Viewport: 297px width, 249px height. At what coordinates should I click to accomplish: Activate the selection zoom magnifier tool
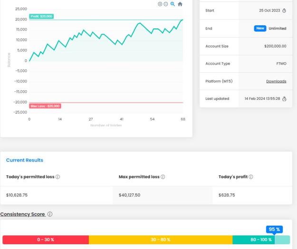(172, 4)
